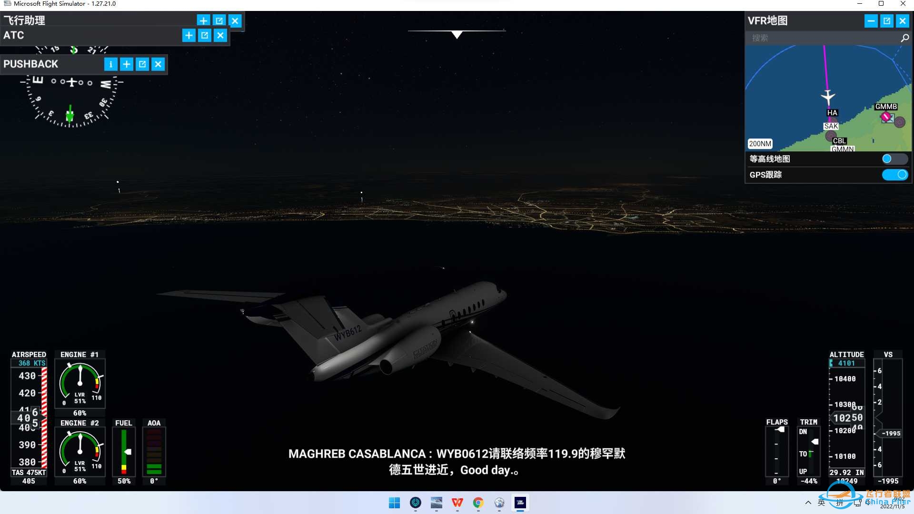
Task: Disable the GPS跟踪 switch
Action: (895, 175)
